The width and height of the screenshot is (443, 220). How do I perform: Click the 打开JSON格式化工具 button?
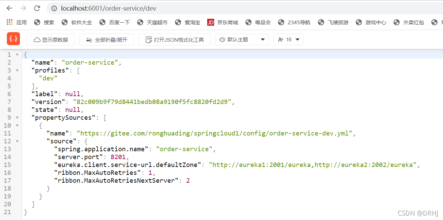point(175,40)
